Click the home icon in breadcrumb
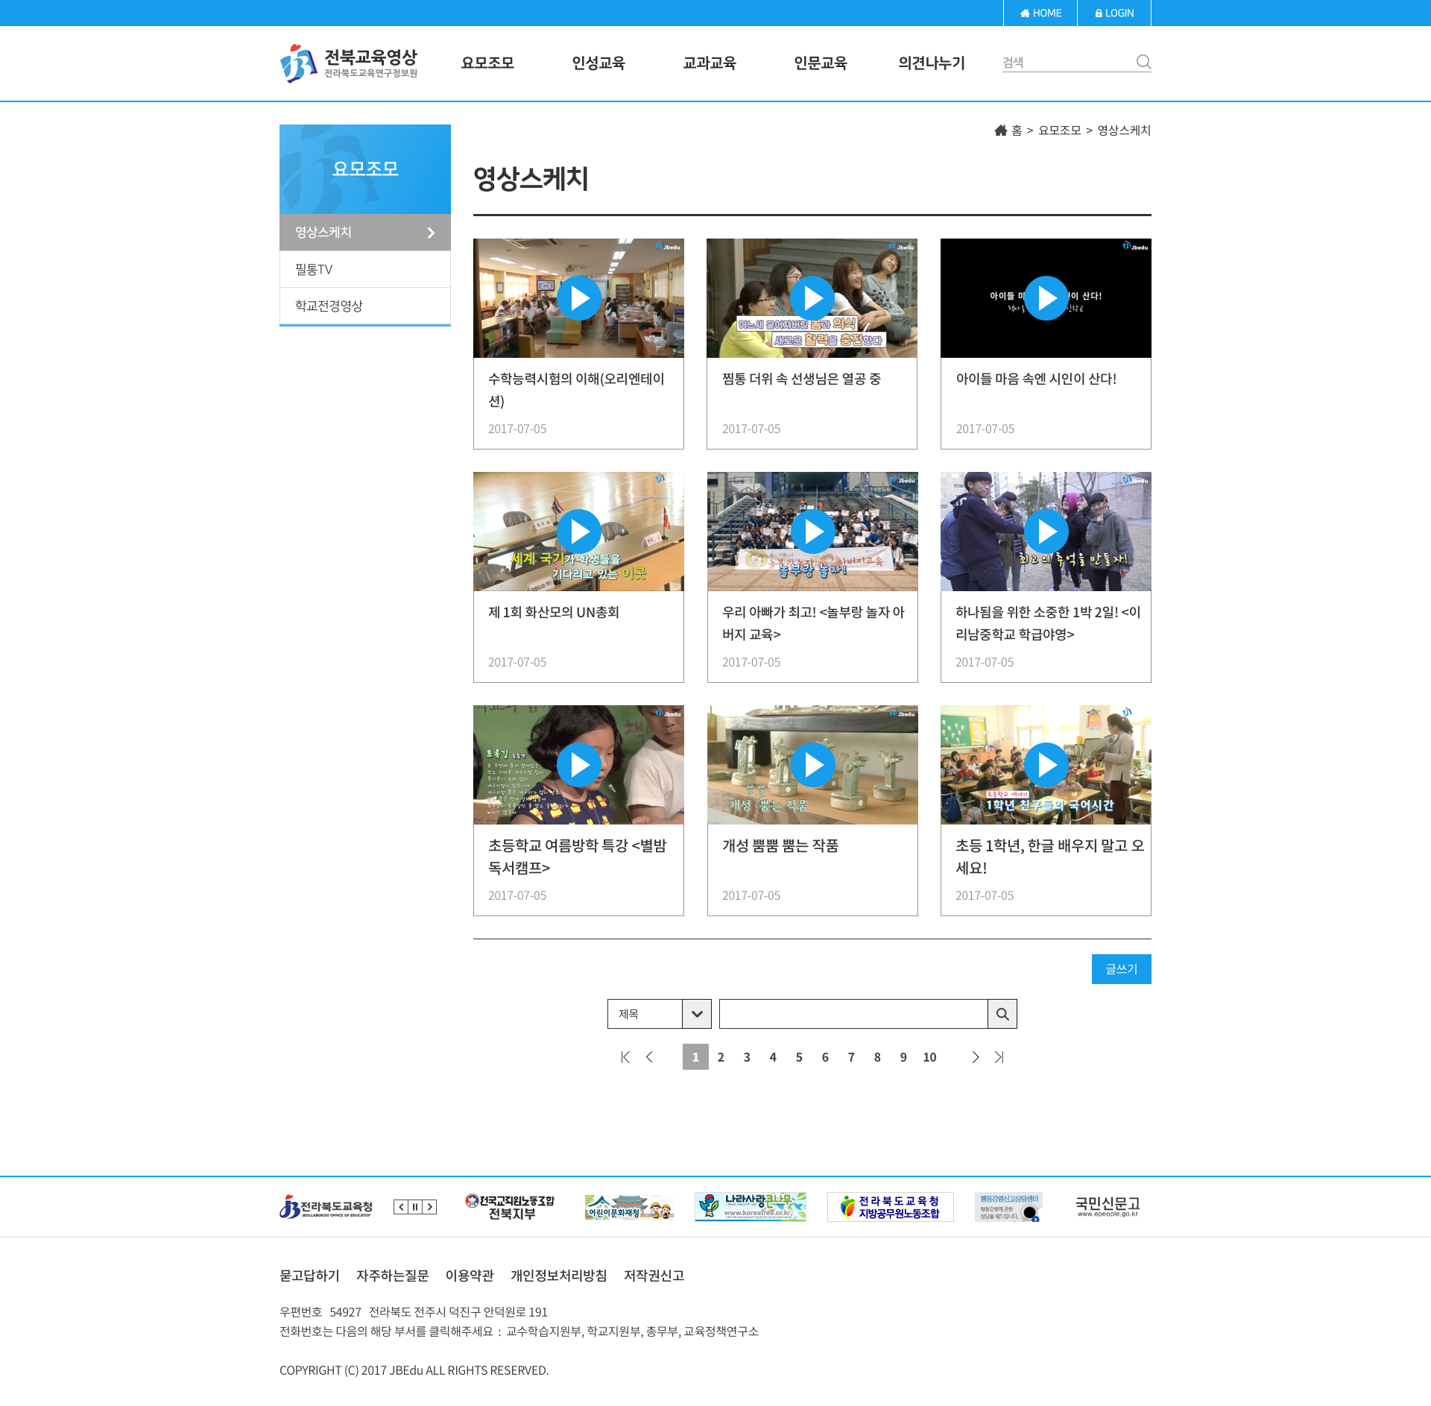 1000,130
